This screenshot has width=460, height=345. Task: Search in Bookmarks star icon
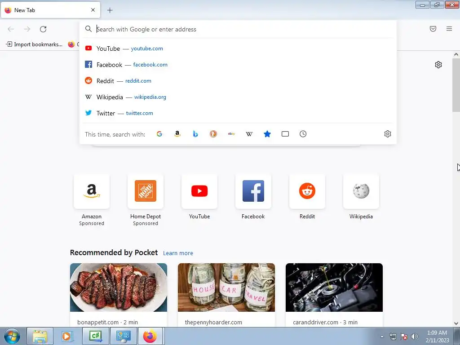click(267, 134)
